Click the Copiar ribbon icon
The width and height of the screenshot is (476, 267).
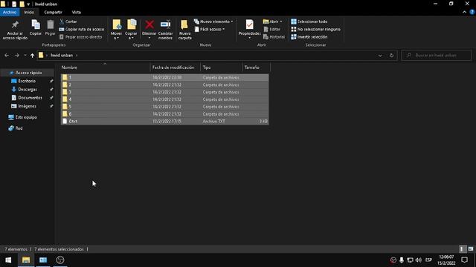pyautogui.click(x=36, y=28)
